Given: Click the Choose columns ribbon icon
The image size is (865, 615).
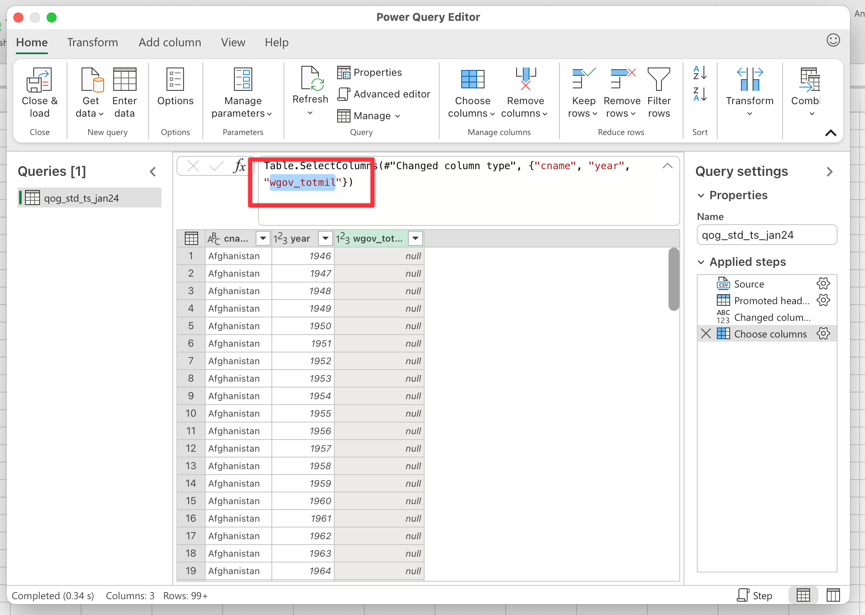Looking at the screenshot, I should click(x=472, y=79).
